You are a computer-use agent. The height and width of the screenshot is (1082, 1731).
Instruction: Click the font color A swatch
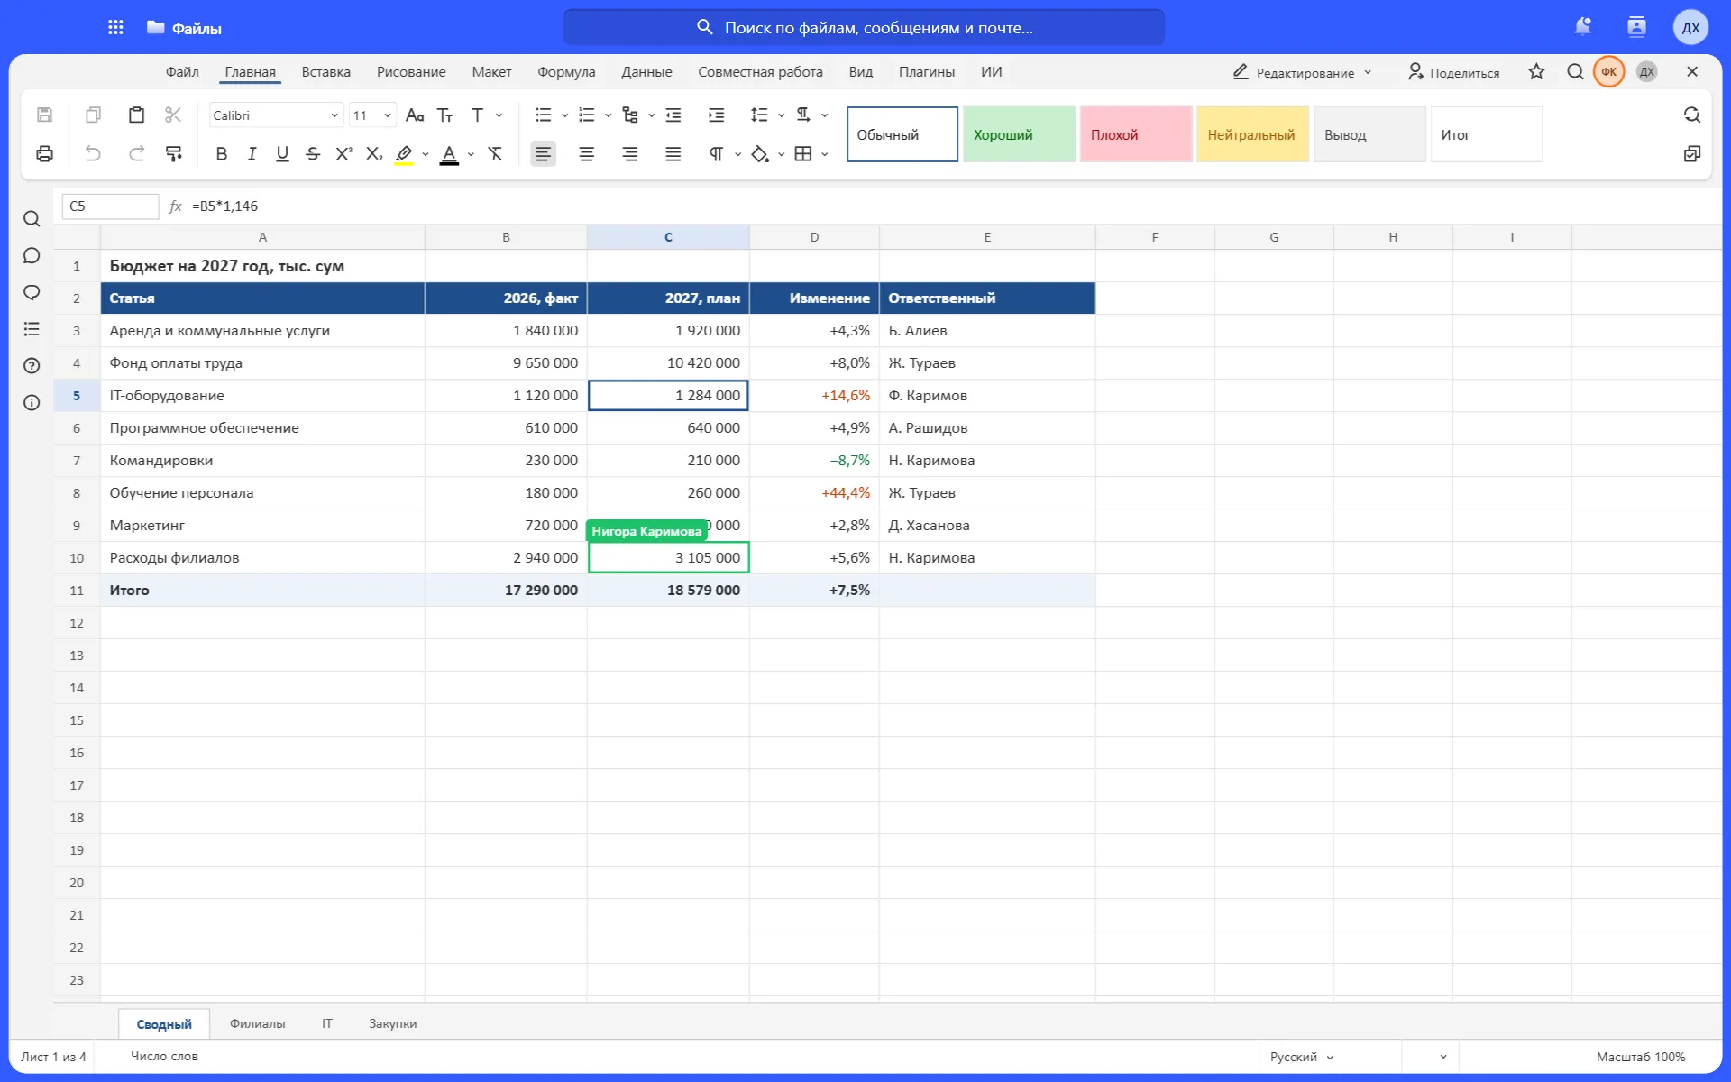tap(449, 154)
